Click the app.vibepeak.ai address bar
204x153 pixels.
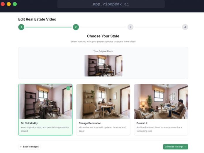[x=111, y=4]
